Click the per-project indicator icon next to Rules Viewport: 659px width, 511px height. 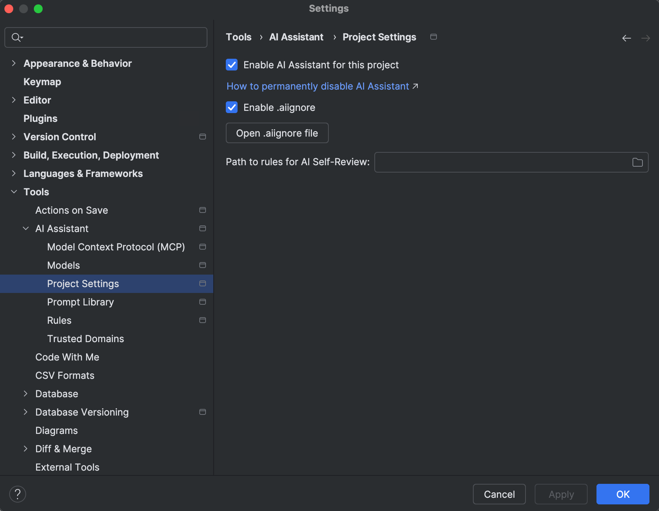click(x=203, y=320)
